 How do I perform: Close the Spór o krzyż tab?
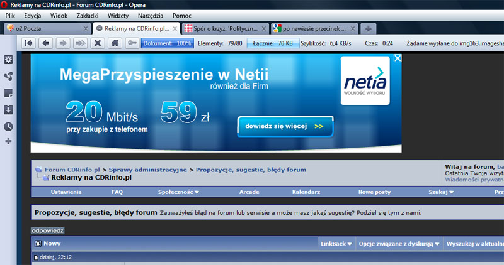pos(263,28)
